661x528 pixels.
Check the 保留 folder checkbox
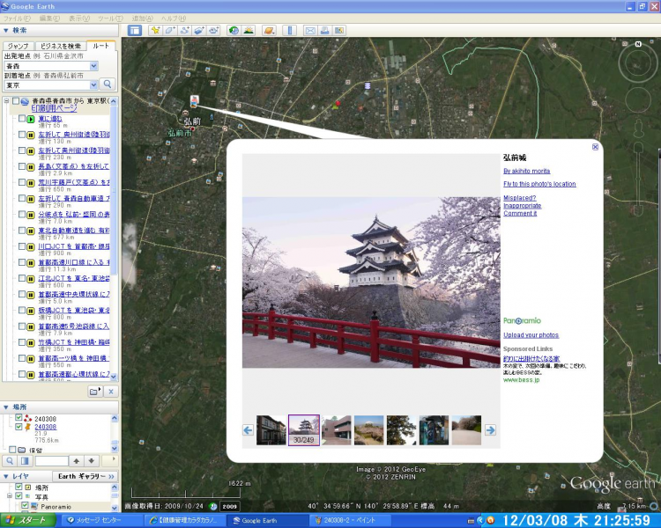12,450
